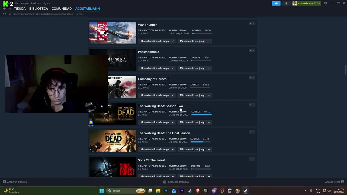
Task: Open the Phasmophobia title link
Action: tap(149, 52)
